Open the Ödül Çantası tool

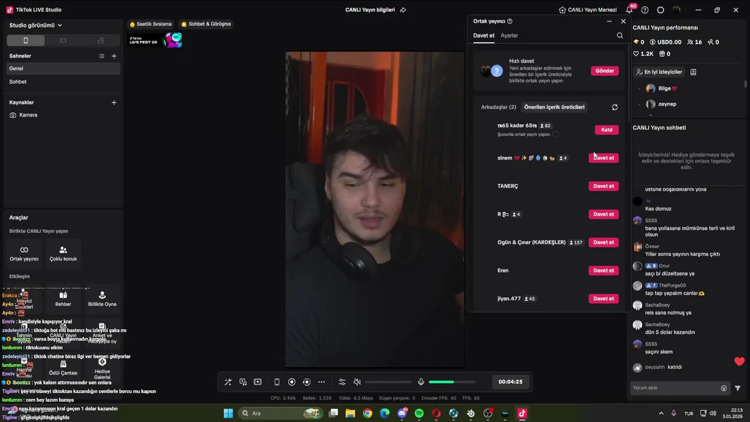[63, 368]
